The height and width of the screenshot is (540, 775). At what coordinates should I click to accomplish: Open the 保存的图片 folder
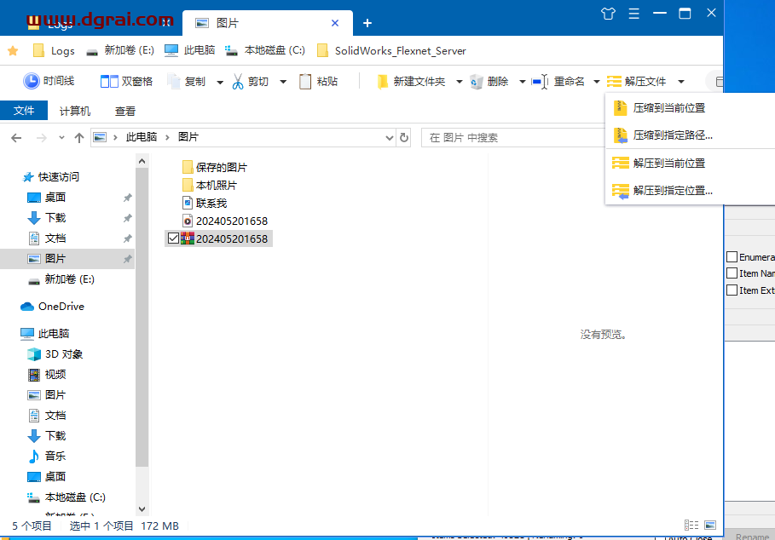[215, 167]
